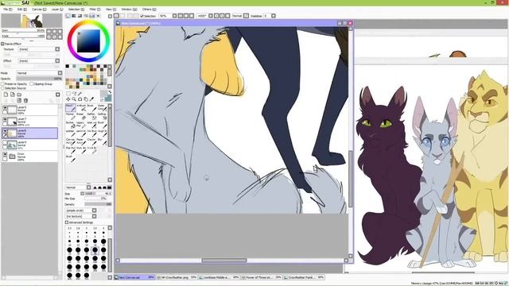The height and width of the screenshot is (286, 509).
Task: Enable Advanced Settings checkbox
Action: click(x=67, y=222)
